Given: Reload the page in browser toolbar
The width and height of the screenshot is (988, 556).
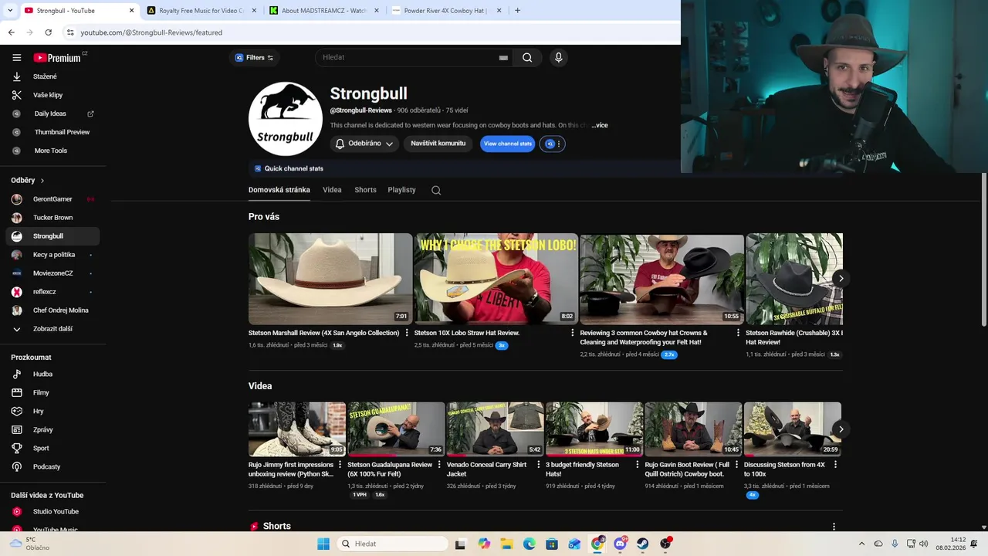Looking at the screenshot, I should tap(48, 32).
